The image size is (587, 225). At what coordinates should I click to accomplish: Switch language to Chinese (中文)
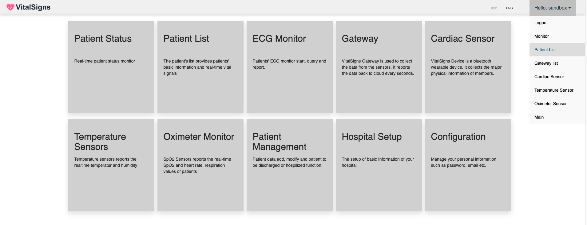coord(494,8)
